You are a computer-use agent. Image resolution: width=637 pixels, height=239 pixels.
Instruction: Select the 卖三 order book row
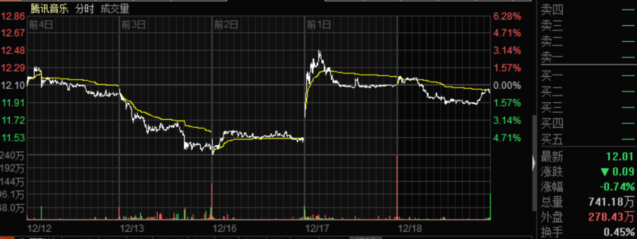coord(588,27)
